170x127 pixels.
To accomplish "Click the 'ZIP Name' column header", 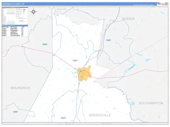I will click(x=13, y=27).
